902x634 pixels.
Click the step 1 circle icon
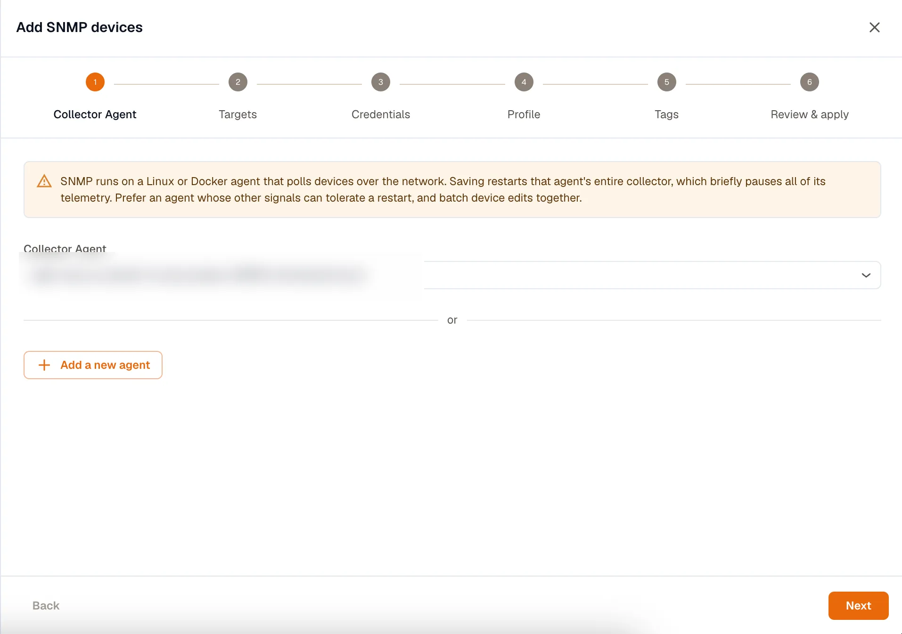coord(95,82)
